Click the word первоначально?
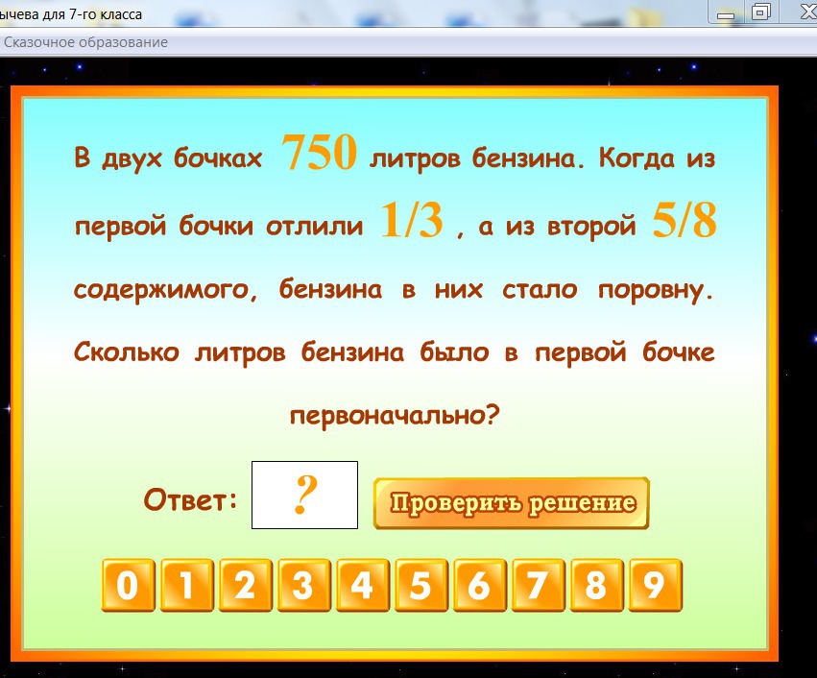 click(395, 416)
